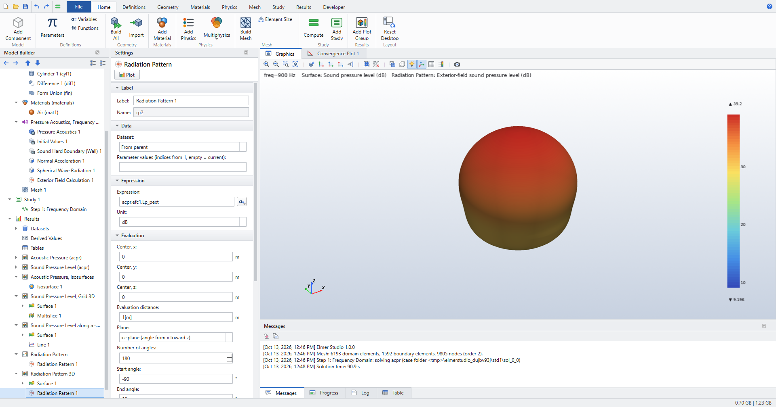
Task: Click the Clear Selection icon in graphics toolbar
Action: (376, 64)
